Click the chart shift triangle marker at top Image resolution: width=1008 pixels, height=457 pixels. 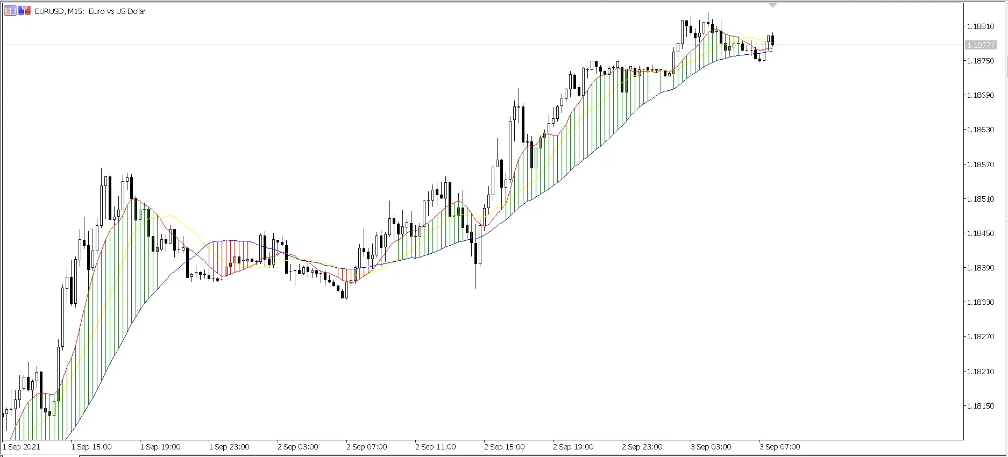click(772, 5)
